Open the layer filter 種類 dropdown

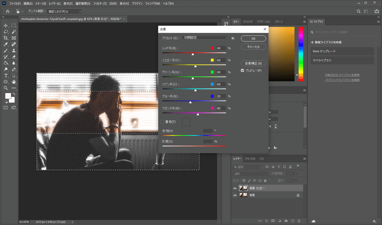tap(247, 167)
